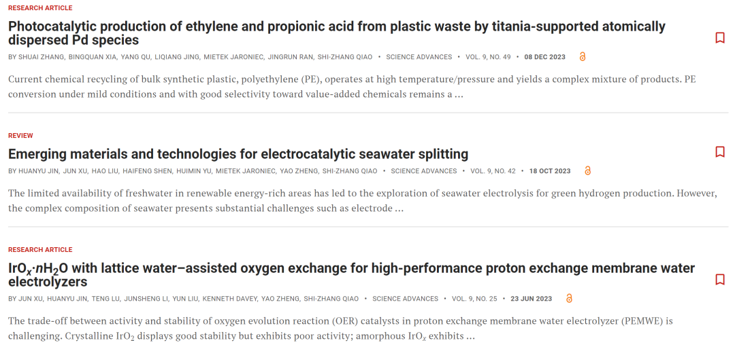735x349 pixels.
Task: Click open access icon beside 18 Oct 2023
Action: [588, 170]
